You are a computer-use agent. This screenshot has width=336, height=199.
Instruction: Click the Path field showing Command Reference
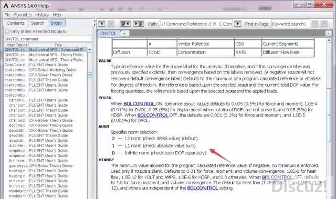click(x=196, y=24)
